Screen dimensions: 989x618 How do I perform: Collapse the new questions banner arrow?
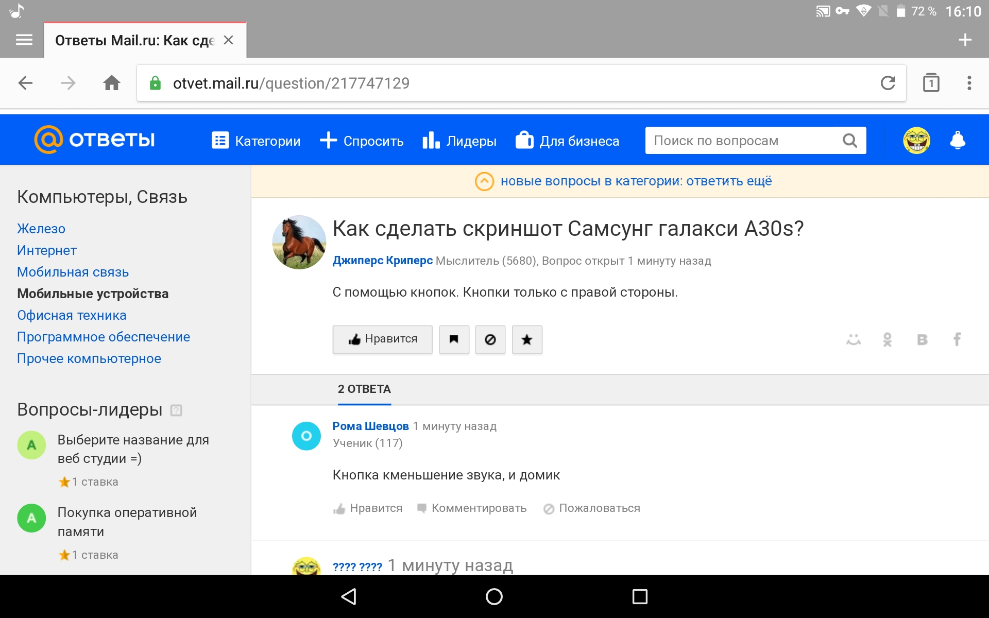pyautogui.click(x=484, y=181)
